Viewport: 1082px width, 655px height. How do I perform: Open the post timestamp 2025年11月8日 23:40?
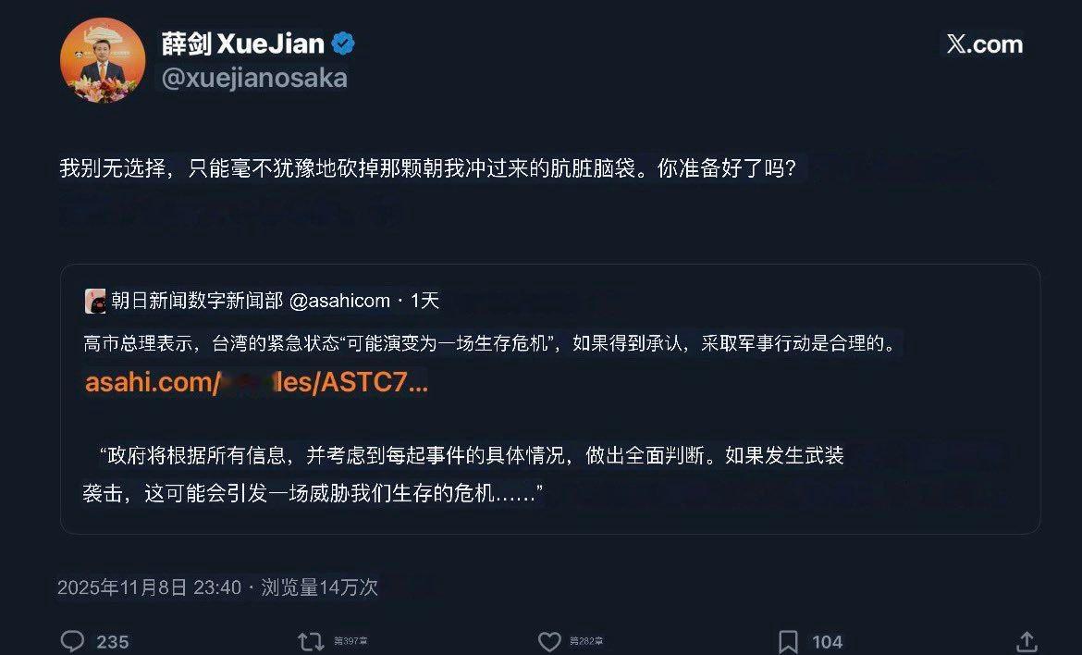pos(149,587)
